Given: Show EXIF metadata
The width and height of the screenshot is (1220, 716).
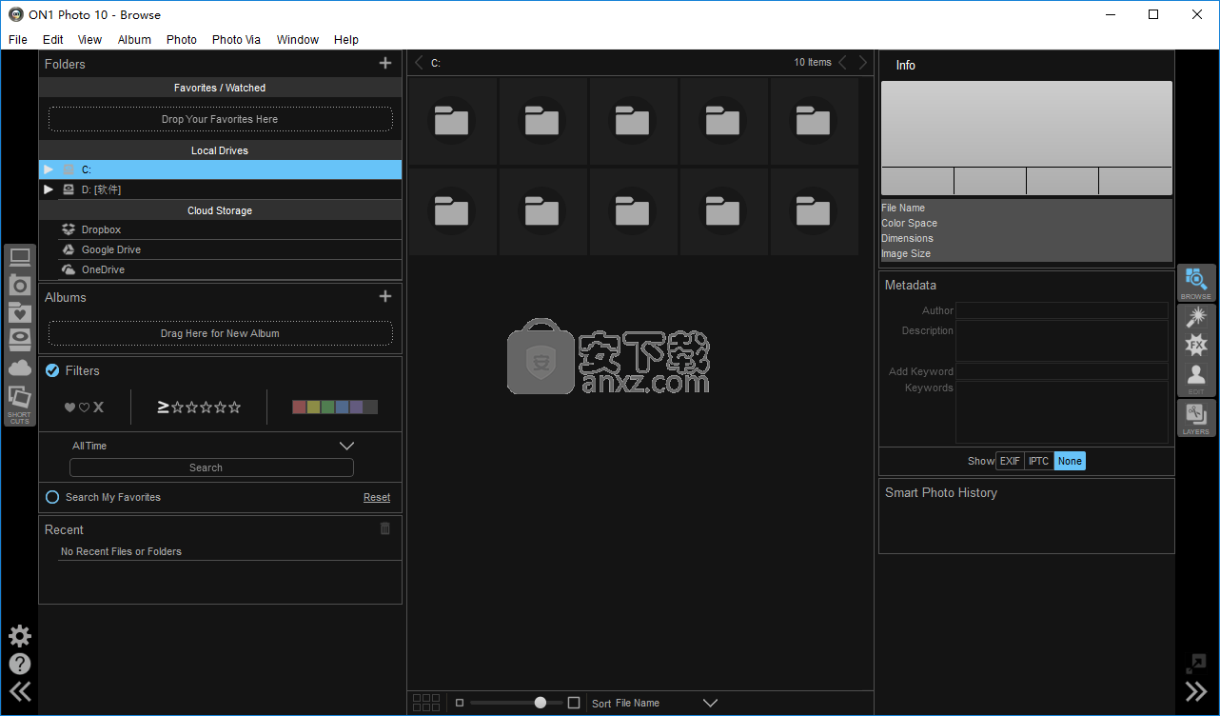Looking at the screenshot, I should [x=1010, y=461].
